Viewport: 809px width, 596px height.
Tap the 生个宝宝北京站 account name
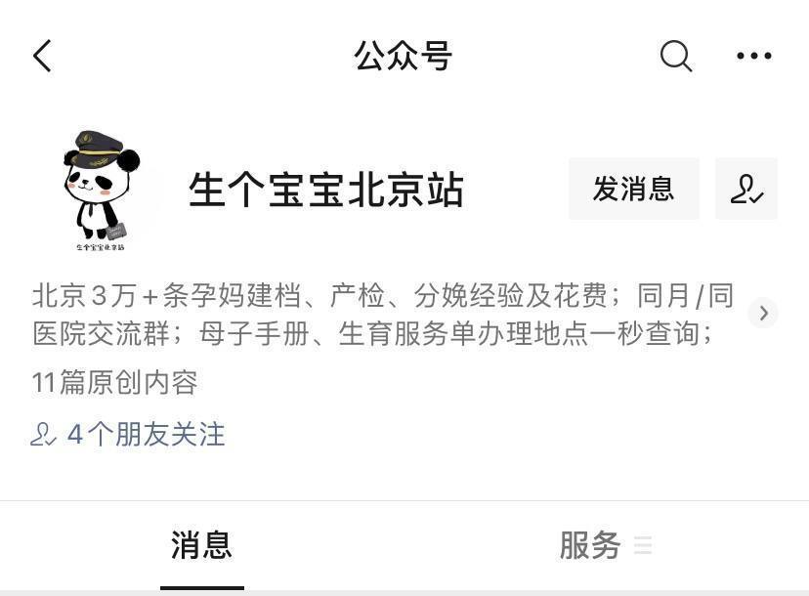pyautogui.click(x=326, y=190)
